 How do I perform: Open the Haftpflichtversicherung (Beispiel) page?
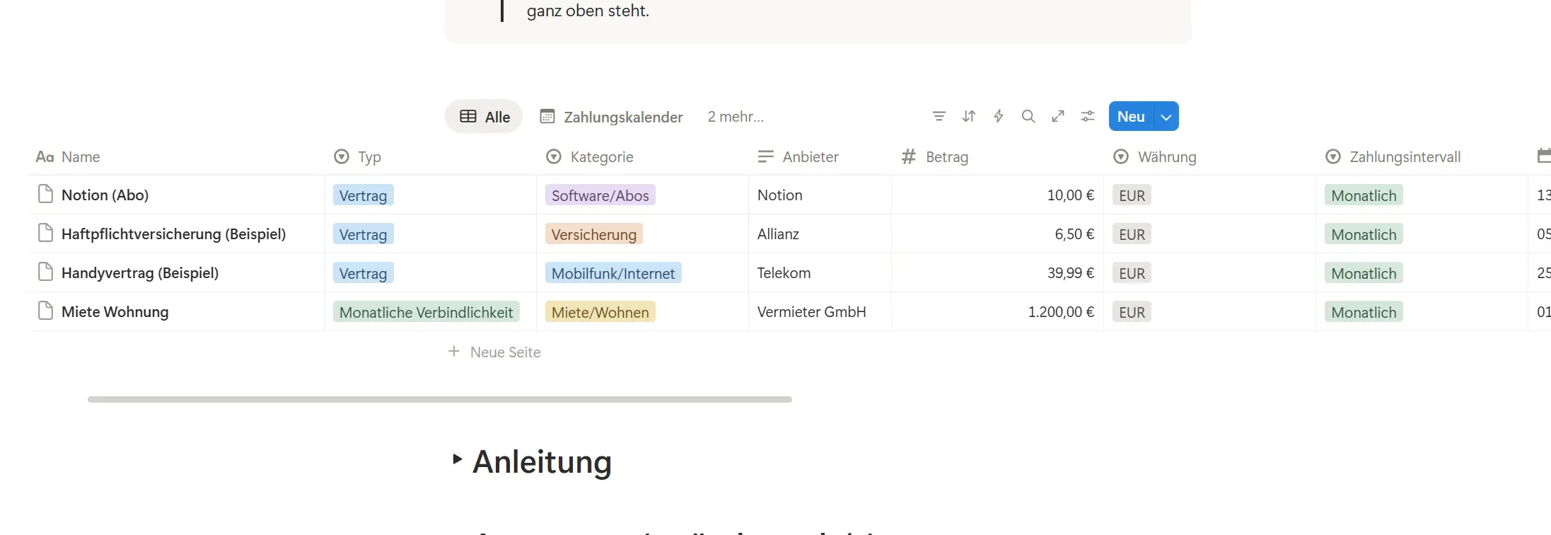point(173,234)
